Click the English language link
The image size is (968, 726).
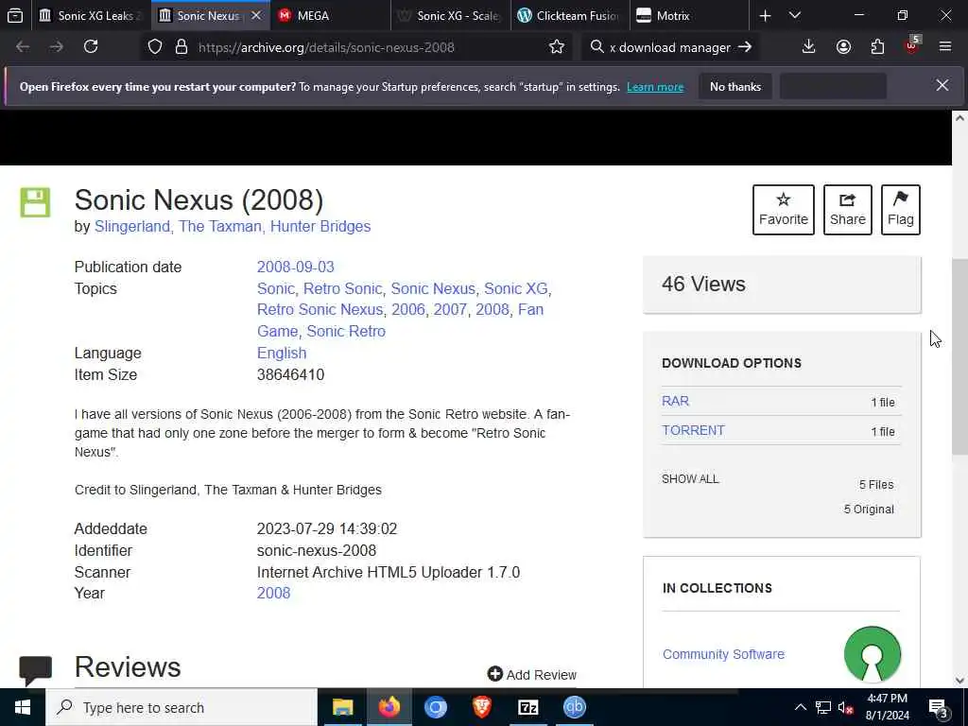click(x=282, y=354)
